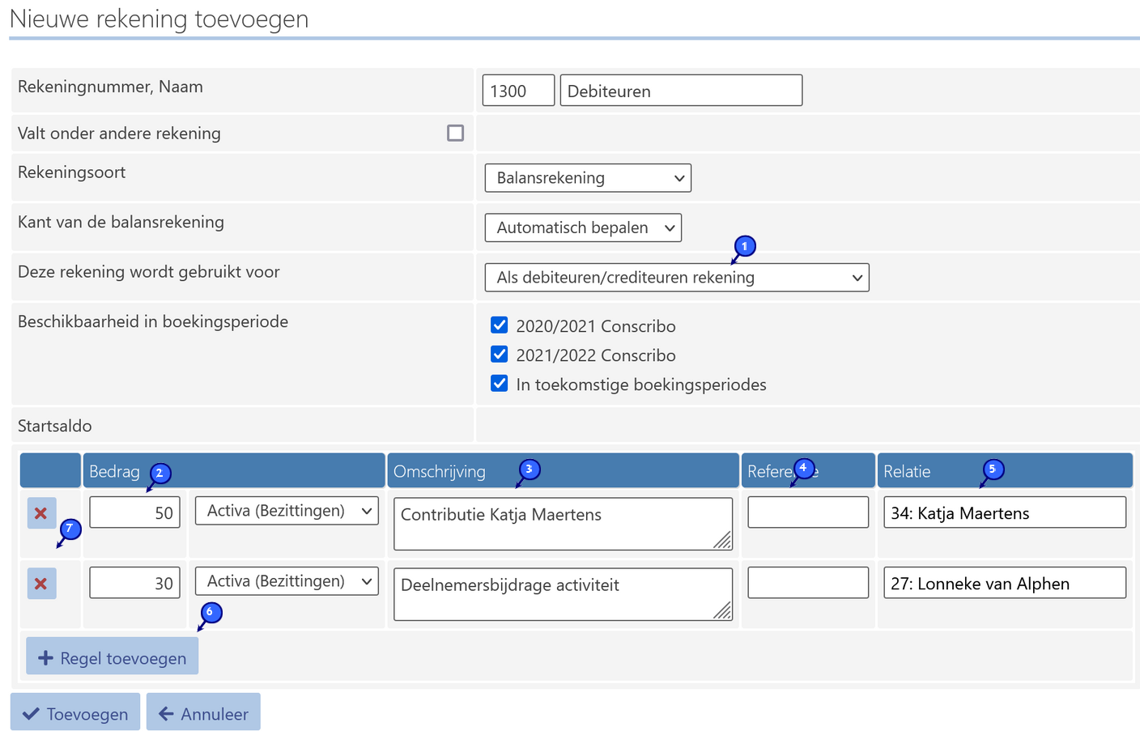The image size is (1140, 731).
Task: Delete the row with amount 30
Action: (x=41, y=584)
